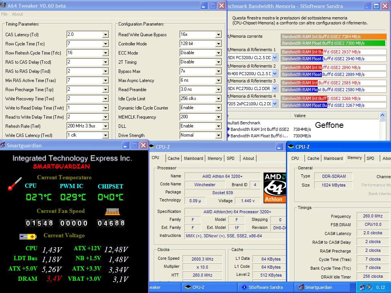Screen dimensions: 391x293
Task: Click the round gray tray icon next to the clock
Action: point(369,287)
